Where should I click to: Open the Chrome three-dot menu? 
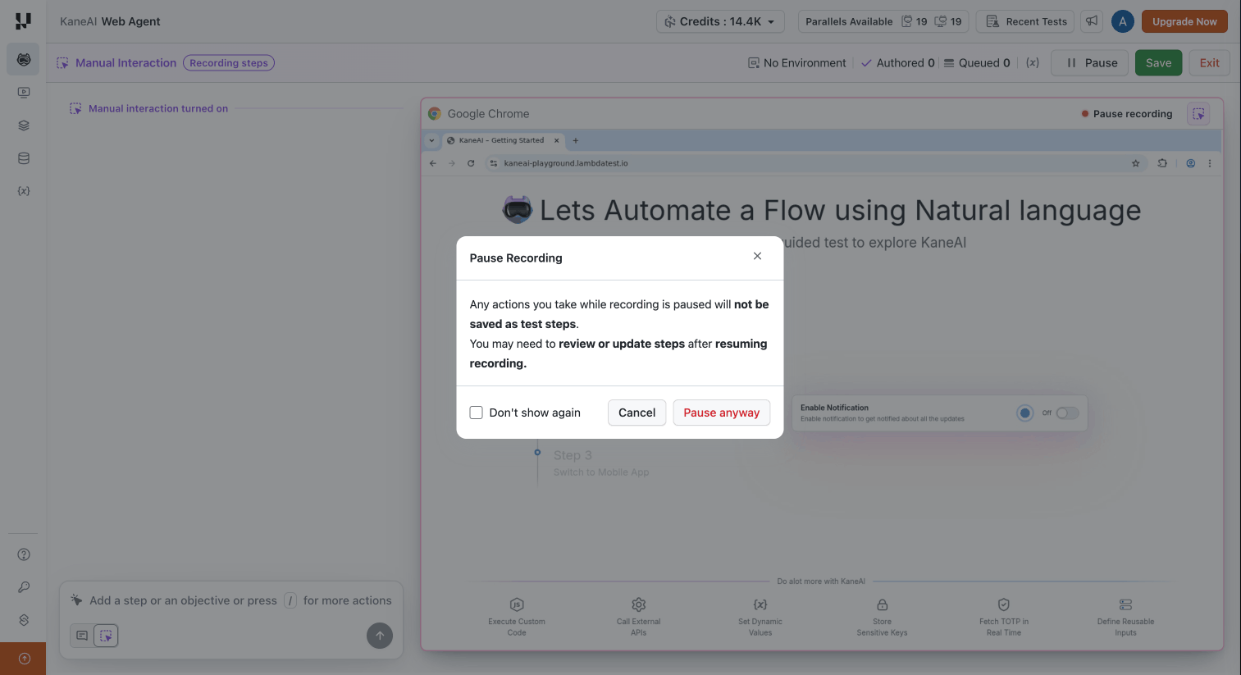click(1210, 163)
